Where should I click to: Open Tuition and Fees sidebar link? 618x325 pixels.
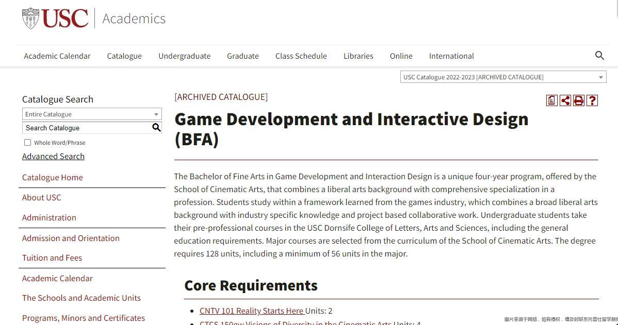[x=52, y=258]
